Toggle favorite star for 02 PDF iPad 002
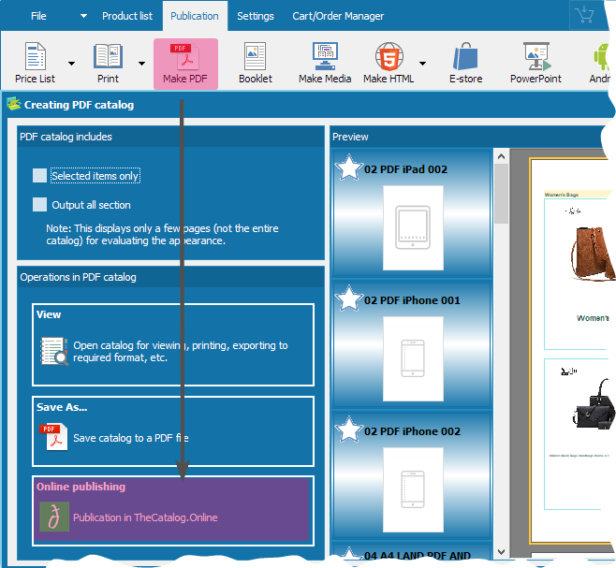 coord(348,167)
